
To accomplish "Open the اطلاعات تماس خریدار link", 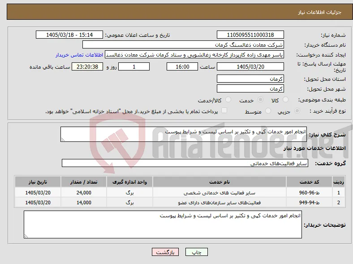I will (79, 55).
